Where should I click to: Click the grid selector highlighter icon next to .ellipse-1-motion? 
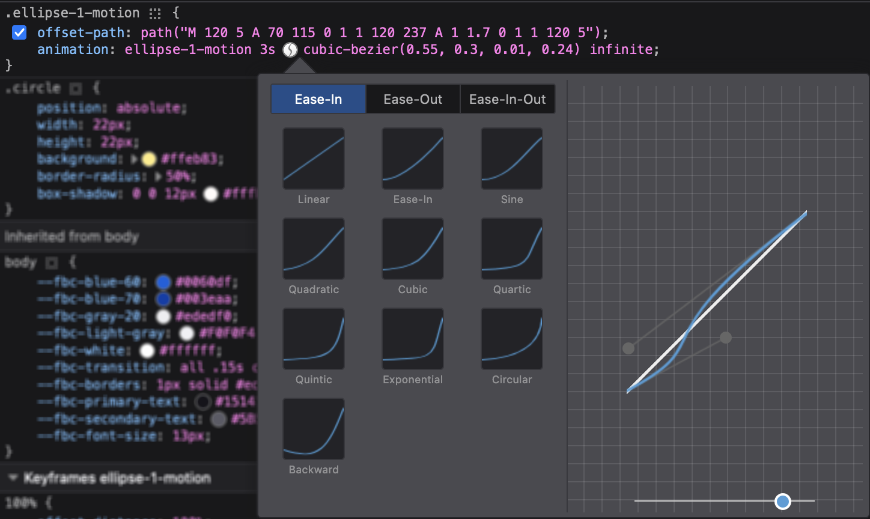[x=155, y=13]
